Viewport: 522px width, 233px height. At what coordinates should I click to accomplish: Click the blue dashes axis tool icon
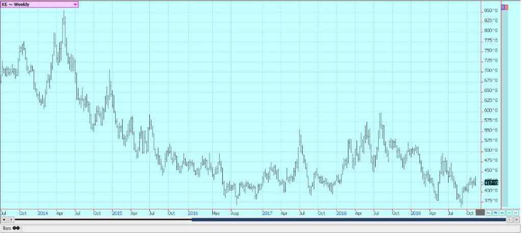tap(502, 213)
